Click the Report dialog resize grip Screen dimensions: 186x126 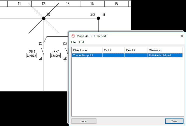[x=184, y=124]
